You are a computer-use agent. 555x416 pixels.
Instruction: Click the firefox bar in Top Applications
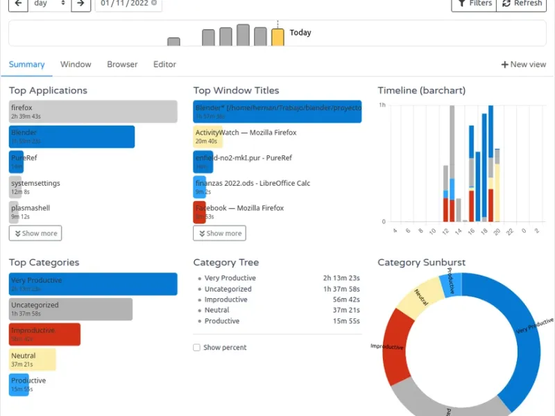(x=93, y=112)
